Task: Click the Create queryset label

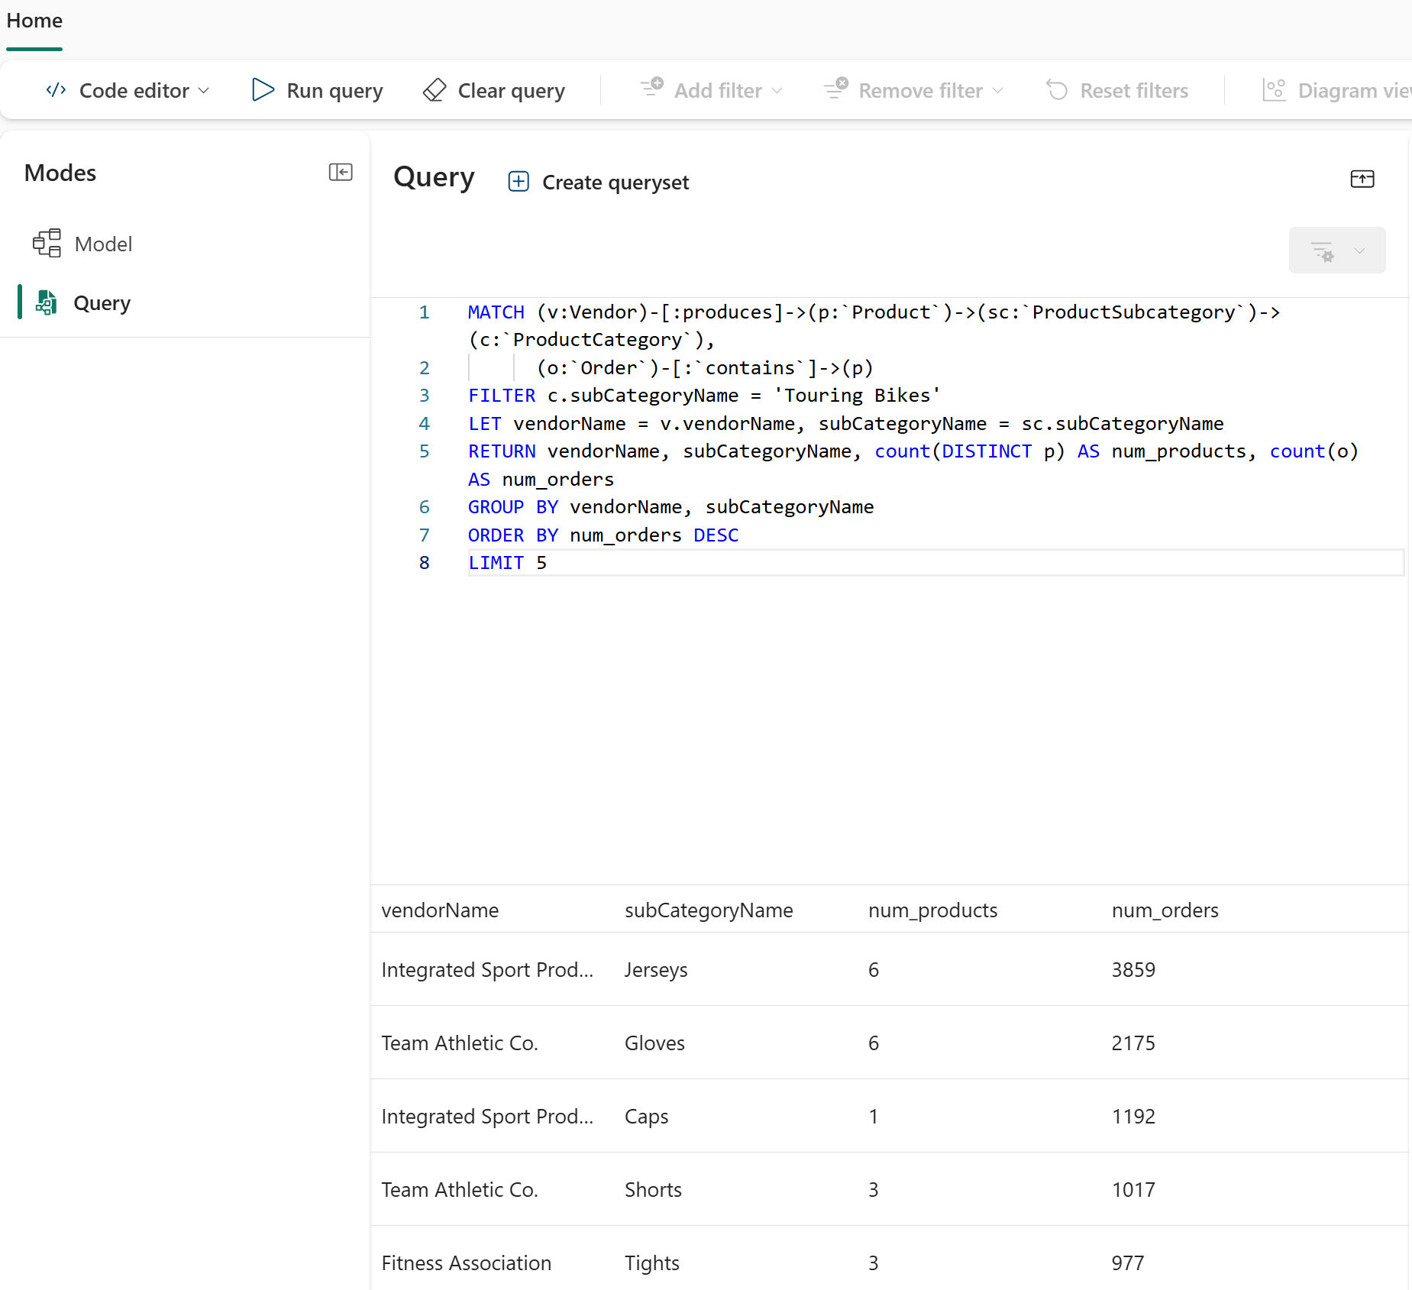Action: (615, 183)
